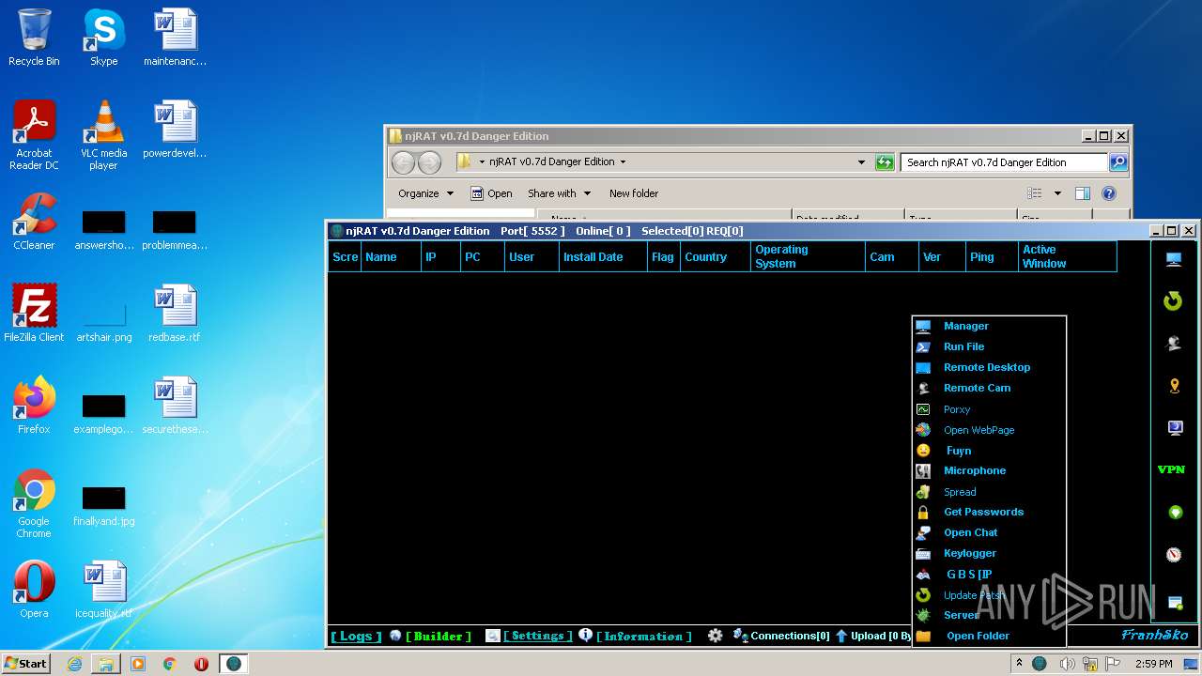Show hidden tray icons arrow
1202x676 pixels.
pos(1019,663)
